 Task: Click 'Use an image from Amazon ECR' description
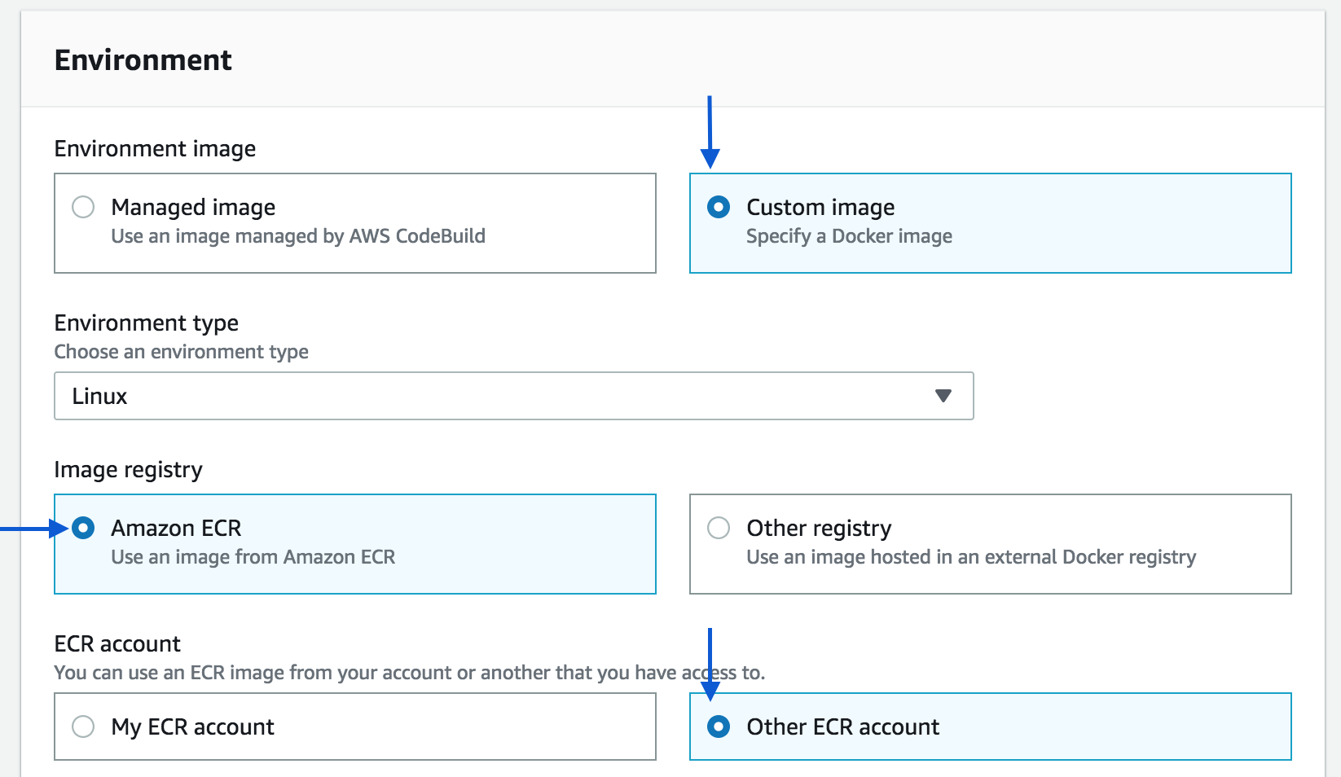pos(253,557)
